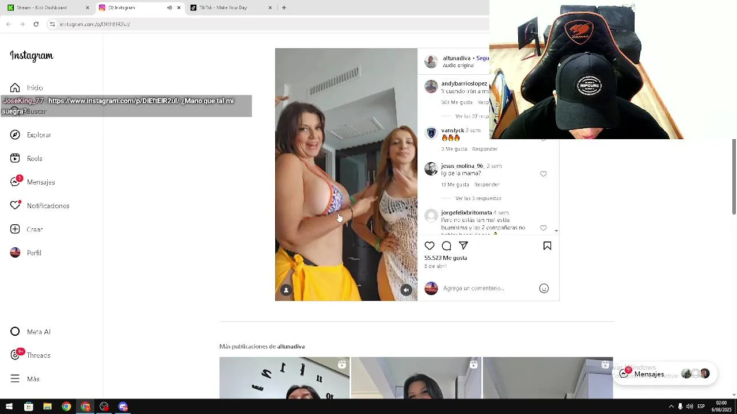Click the page vertical scrollbar

click(x=734, y=177)
